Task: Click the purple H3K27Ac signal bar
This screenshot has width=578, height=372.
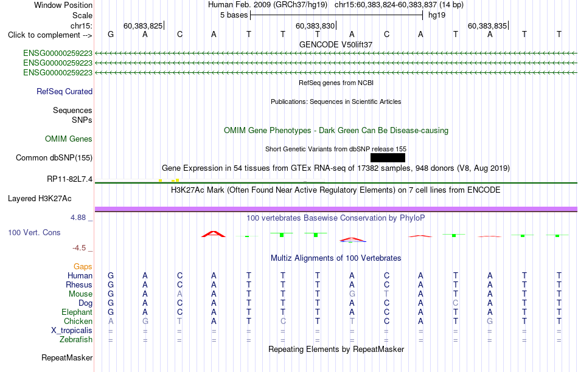Action: click(336, 209)
